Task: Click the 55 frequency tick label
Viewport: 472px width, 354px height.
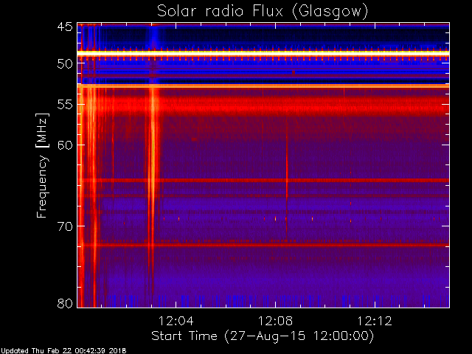Action: pyautogui.click(x=65, y=105)
